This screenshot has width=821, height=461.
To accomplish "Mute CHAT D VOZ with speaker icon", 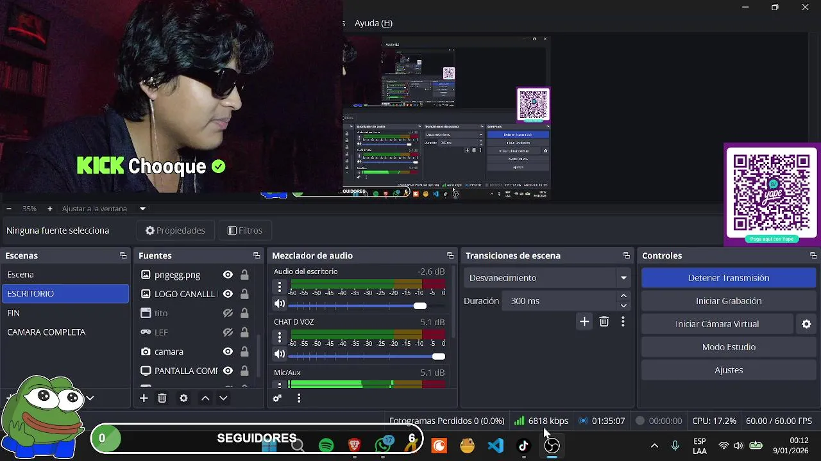I will (x=280, y=353).
